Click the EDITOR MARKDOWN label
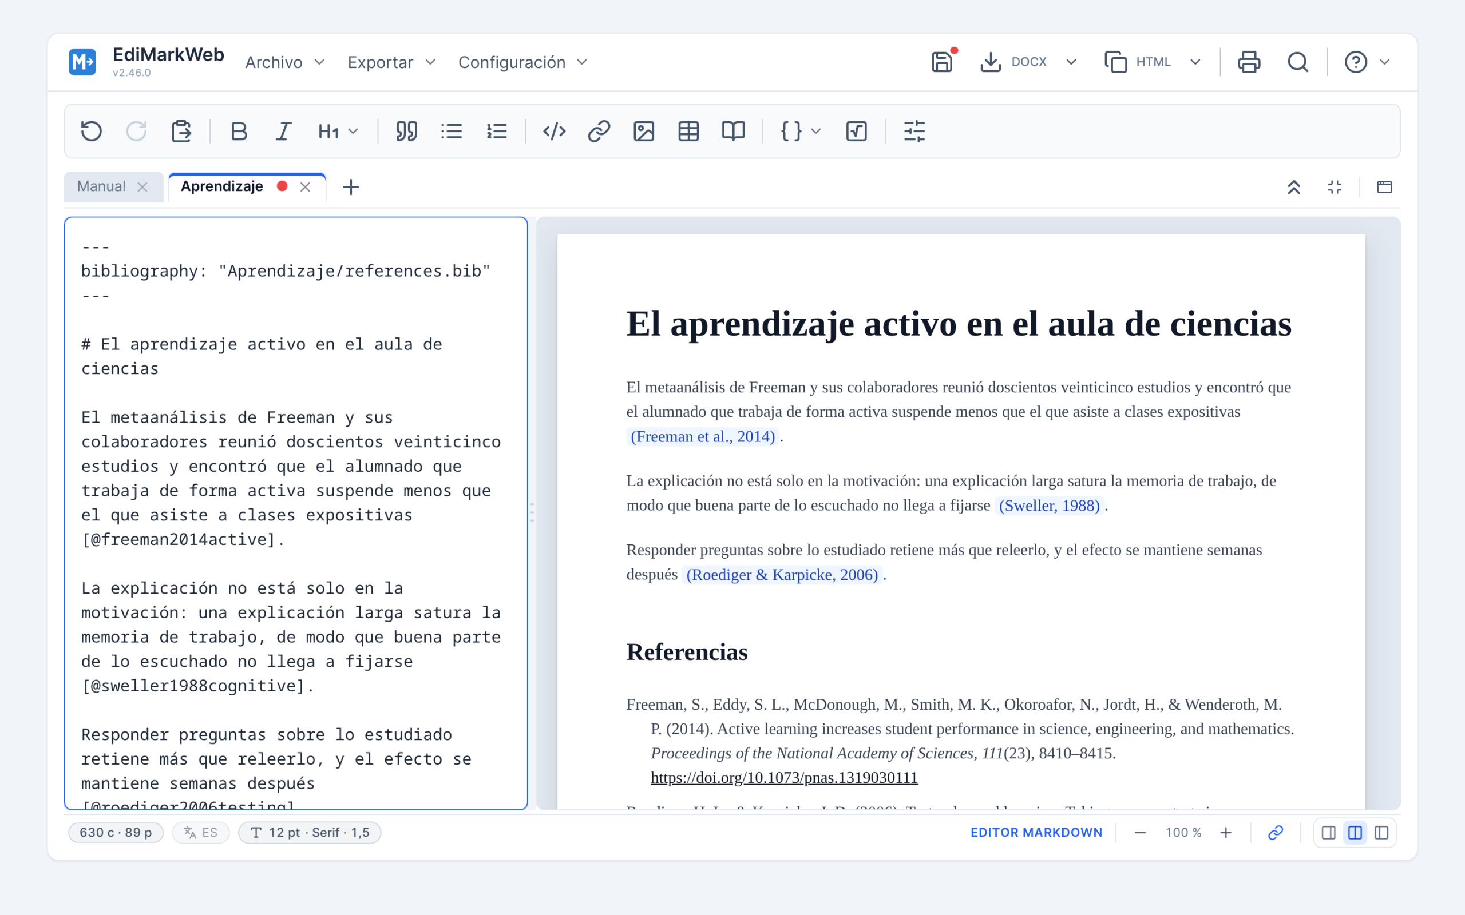The height and width of the screenshot is (915, 1465). (1036, 833)
